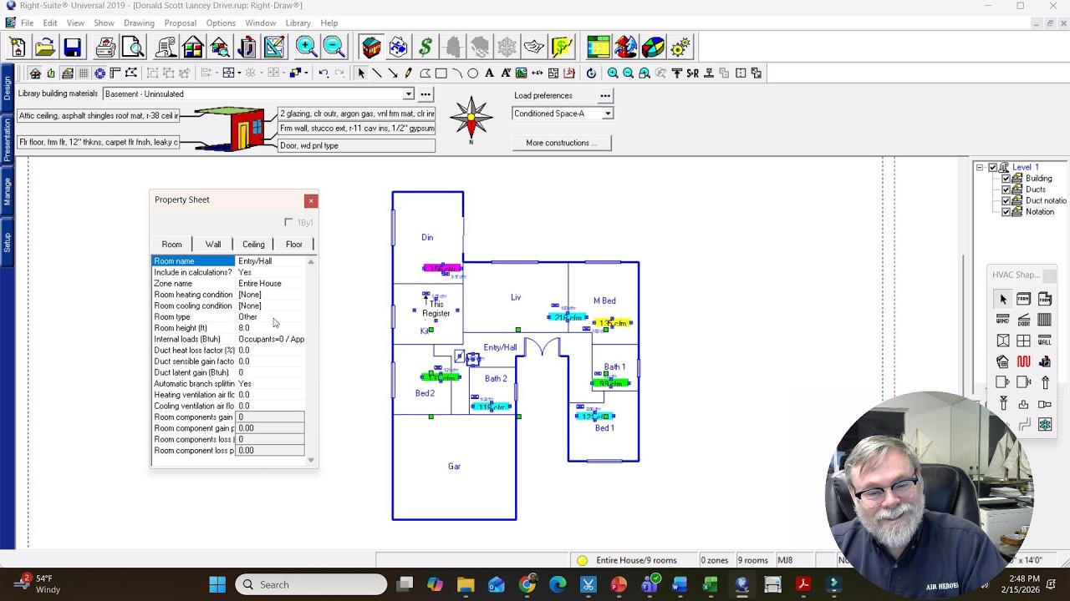Open the pie chart icon in the toolbar
Viewport: 1070px width, 601px height.
coord(653,47)
